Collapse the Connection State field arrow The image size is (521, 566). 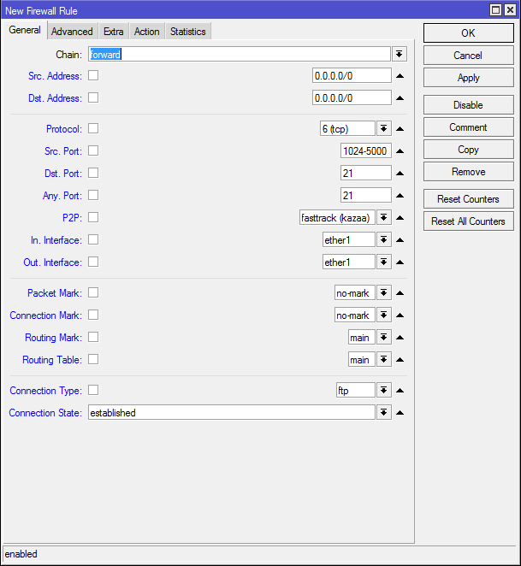(x=400, y=413)
